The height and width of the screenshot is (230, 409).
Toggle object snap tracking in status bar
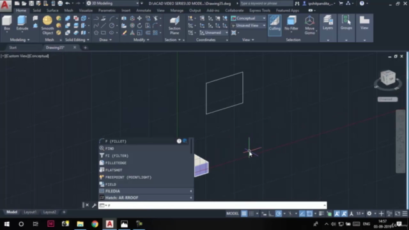pos(302,213)
